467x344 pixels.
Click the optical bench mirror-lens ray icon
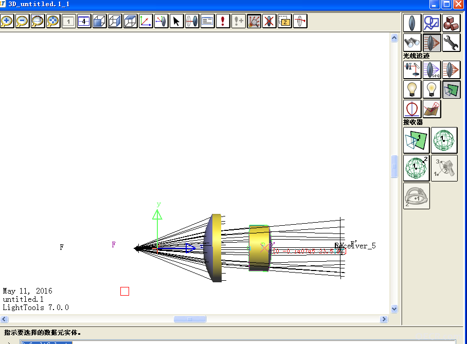tap(412, 70)
